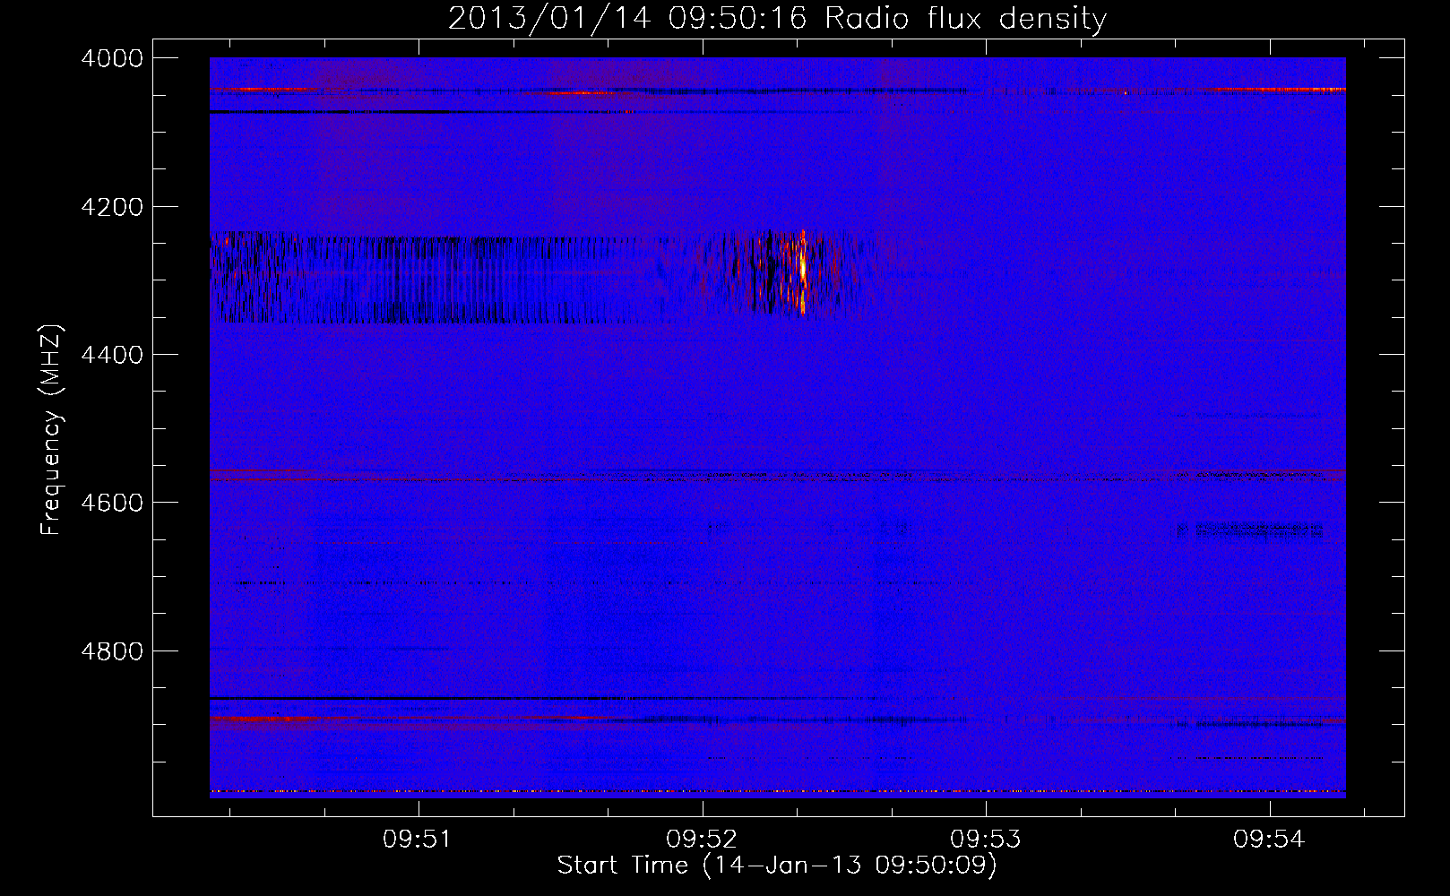Click the '4400' frequency tick label
This screenshot has height=896, width=1450.
112,355
